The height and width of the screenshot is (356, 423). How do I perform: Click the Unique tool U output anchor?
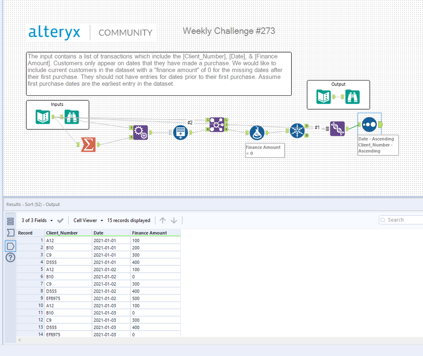(x=307, y=126)
